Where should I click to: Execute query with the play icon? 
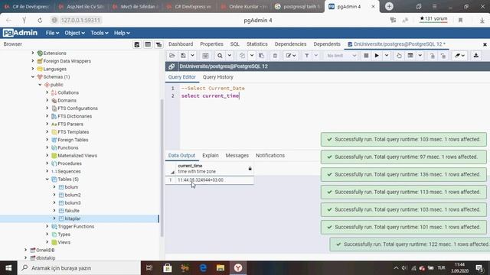pyautogui.click(x=377, y=56)
